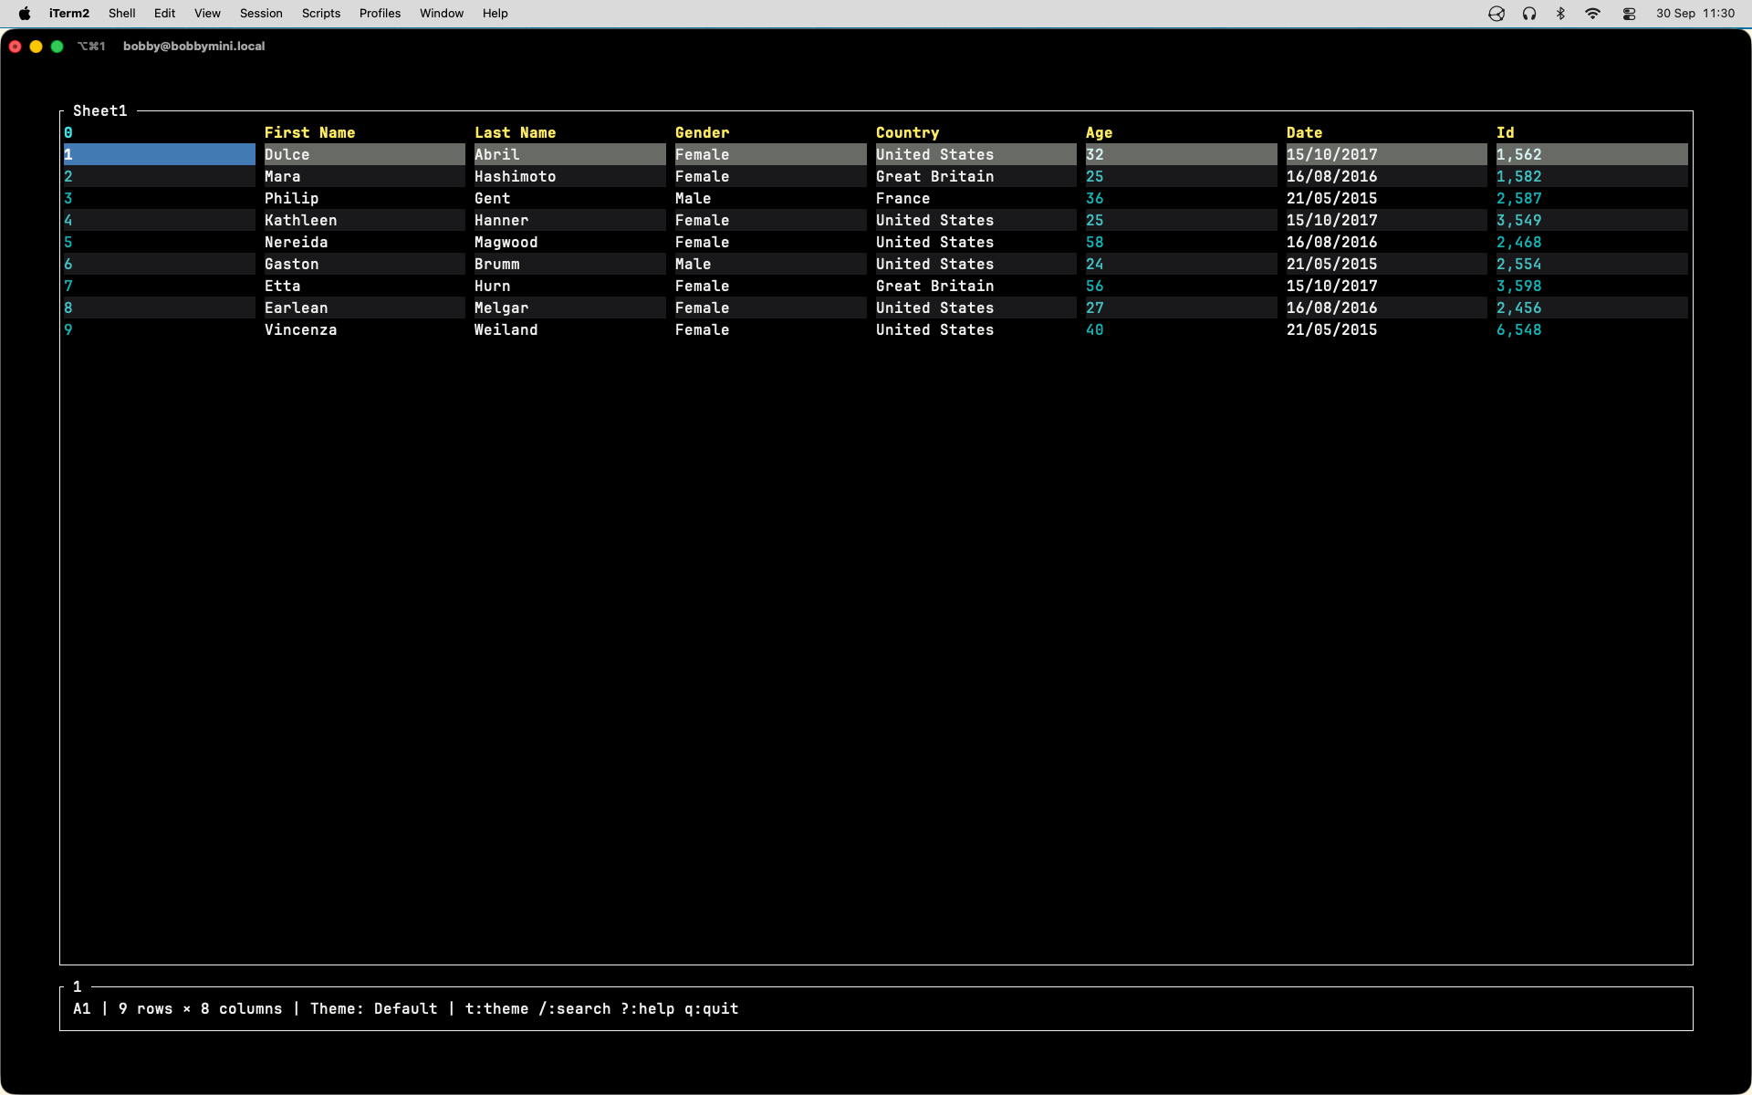The image size is (1752, 1095).
Task: Open Control Center icon
Action: pyautogui.click(x=1629, y=14)
